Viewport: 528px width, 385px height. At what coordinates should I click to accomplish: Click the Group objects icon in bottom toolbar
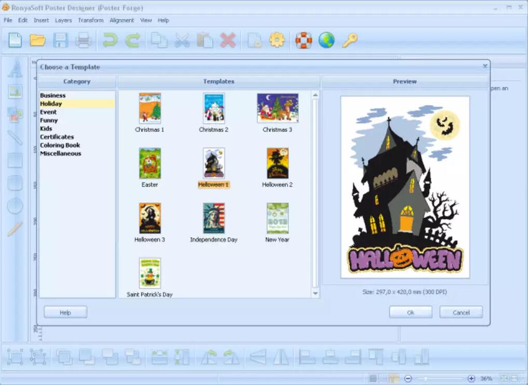click(15, 357)
